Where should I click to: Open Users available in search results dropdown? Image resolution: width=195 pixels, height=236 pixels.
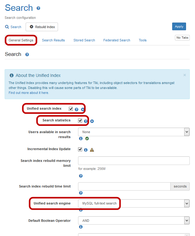tap(134, 132)
